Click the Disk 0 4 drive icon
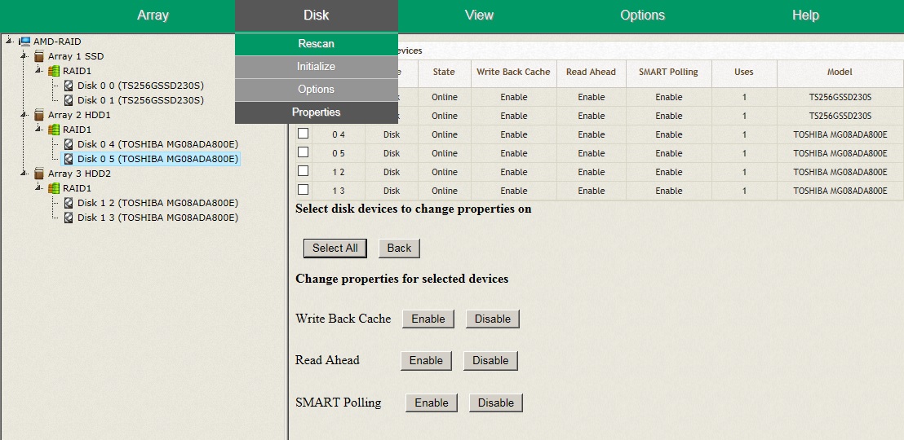The width and height of the screenshot is (904, 440). pyautogui.click(x=69, y=144)
